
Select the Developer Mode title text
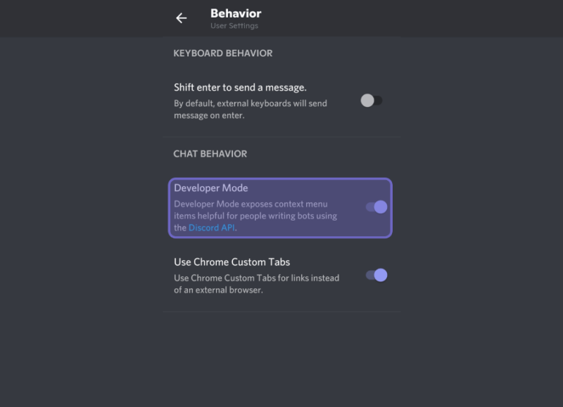click(210, 188)
